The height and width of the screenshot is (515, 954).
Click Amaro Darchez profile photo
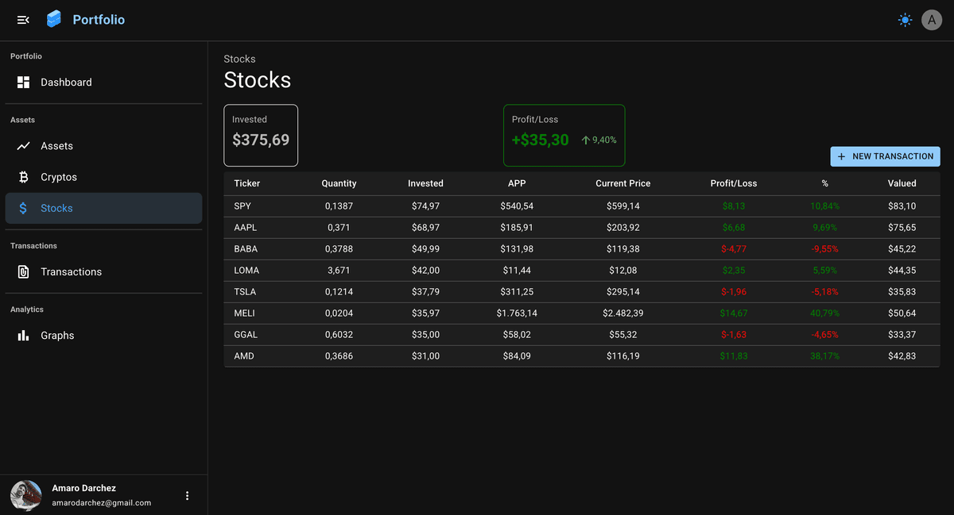coord(26,495)
